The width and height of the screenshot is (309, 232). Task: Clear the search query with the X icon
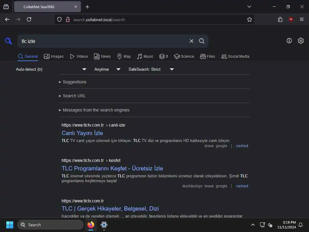(x=191, y=41)
